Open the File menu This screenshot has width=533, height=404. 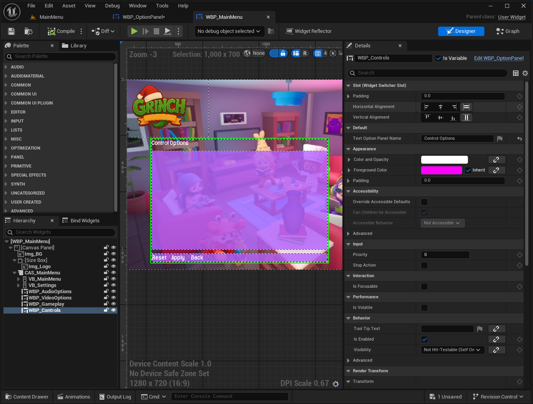31,5
